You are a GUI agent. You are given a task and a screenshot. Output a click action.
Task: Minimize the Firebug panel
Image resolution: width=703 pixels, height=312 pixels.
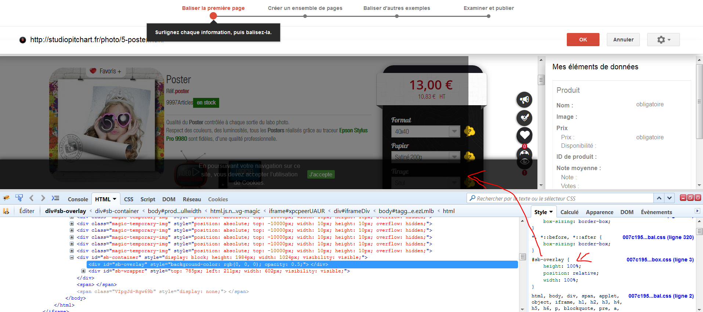point(683,198)
